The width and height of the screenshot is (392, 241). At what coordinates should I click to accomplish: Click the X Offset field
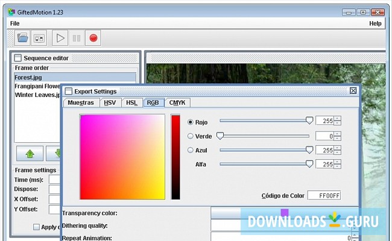[x=54, y=199]
